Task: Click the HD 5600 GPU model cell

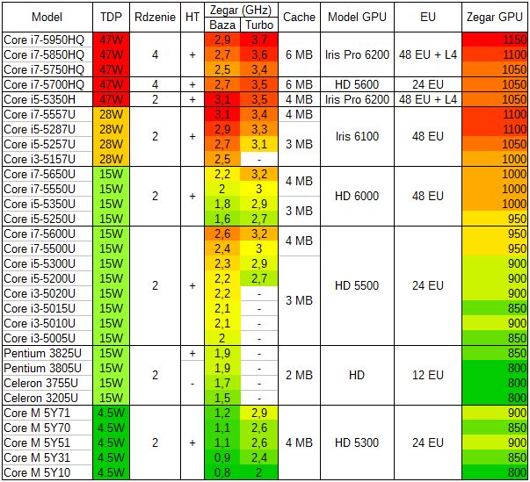Action: coord(357,84)
